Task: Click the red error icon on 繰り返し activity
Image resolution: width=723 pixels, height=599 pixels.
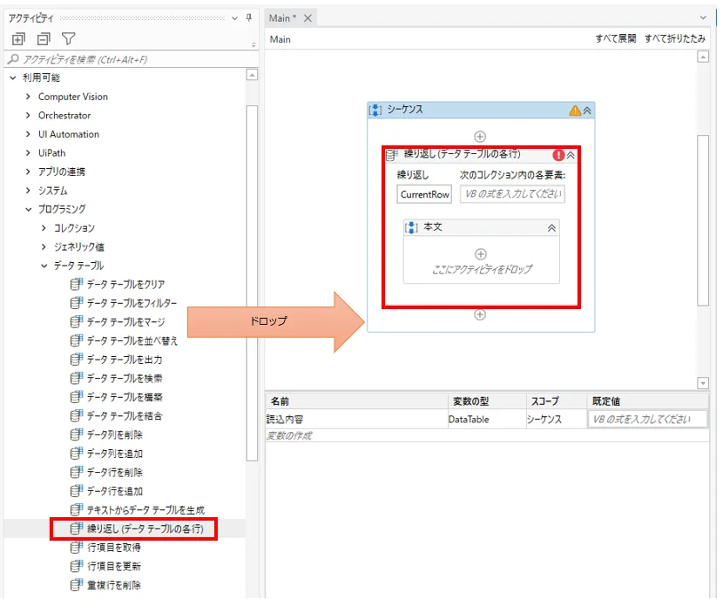Action: 558,155
